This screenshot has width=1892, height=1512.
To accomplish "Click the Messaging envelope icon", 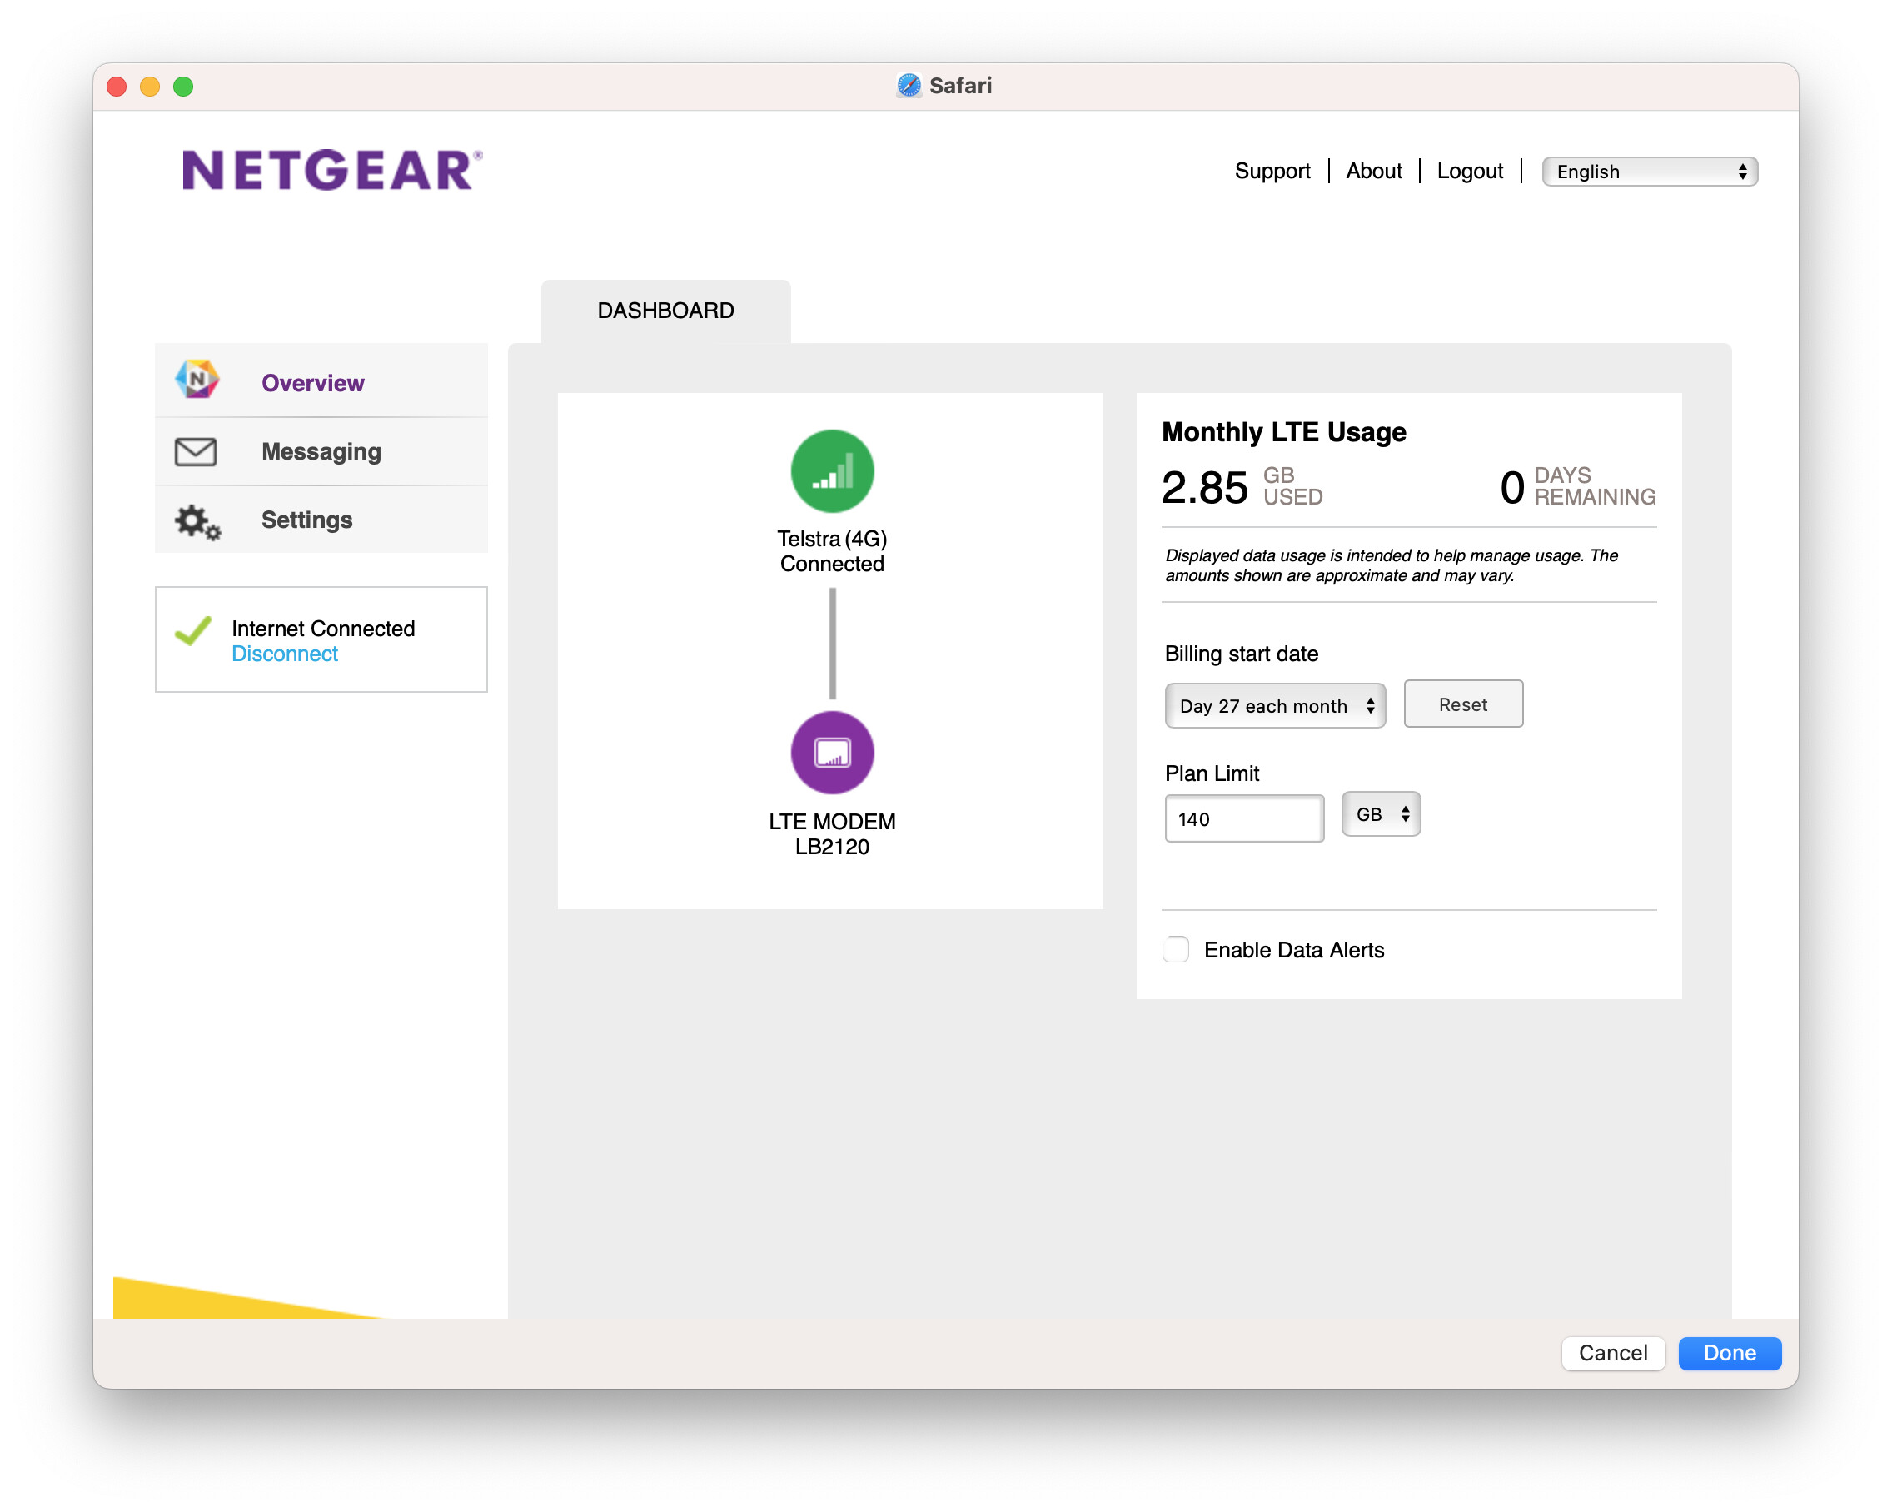I will [x=196, y=451].
